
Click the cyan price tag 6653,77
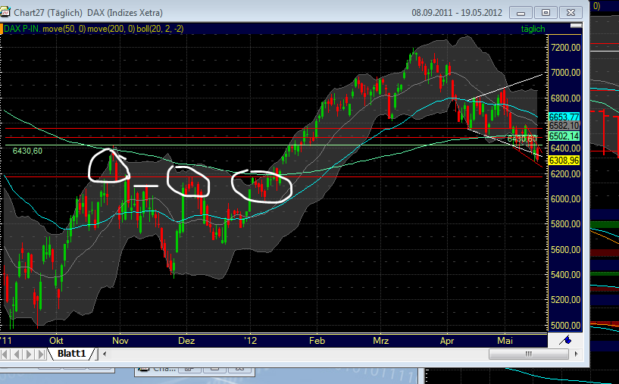(x=564, y=117)
